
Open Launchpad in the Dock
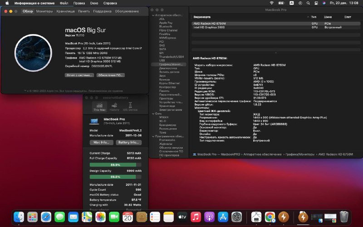click(32, 217)
